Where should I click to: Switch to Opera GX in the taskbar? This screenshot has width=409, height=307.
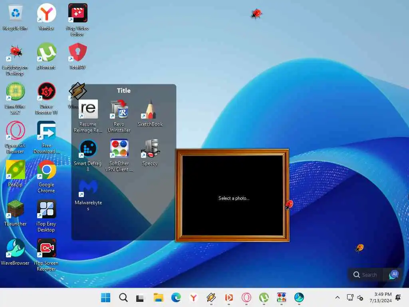click(246, 297)
